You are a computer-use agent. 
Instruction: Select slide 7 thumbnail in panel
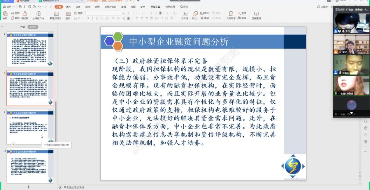click(30, 49)
